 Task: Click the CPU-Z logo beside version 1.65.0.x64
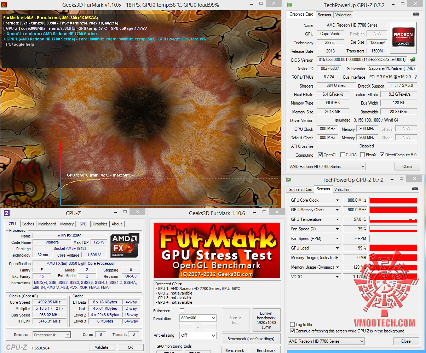(17, 347)
